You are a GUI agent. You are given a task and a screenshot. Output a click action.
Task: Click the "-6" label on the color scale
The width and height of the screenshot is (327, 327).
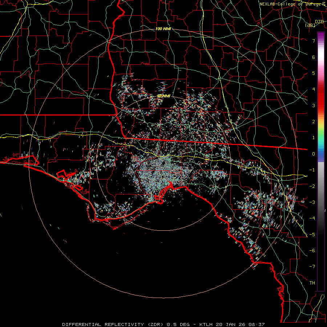tap(312, 250)
